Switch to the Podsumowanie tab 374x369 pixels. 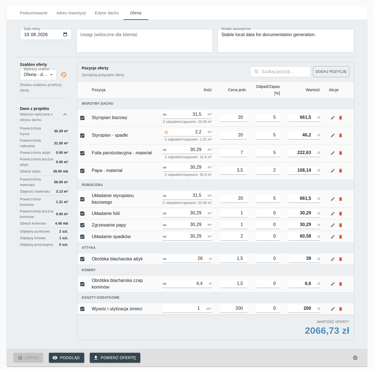pyautogui.click(x=34, y=13)
